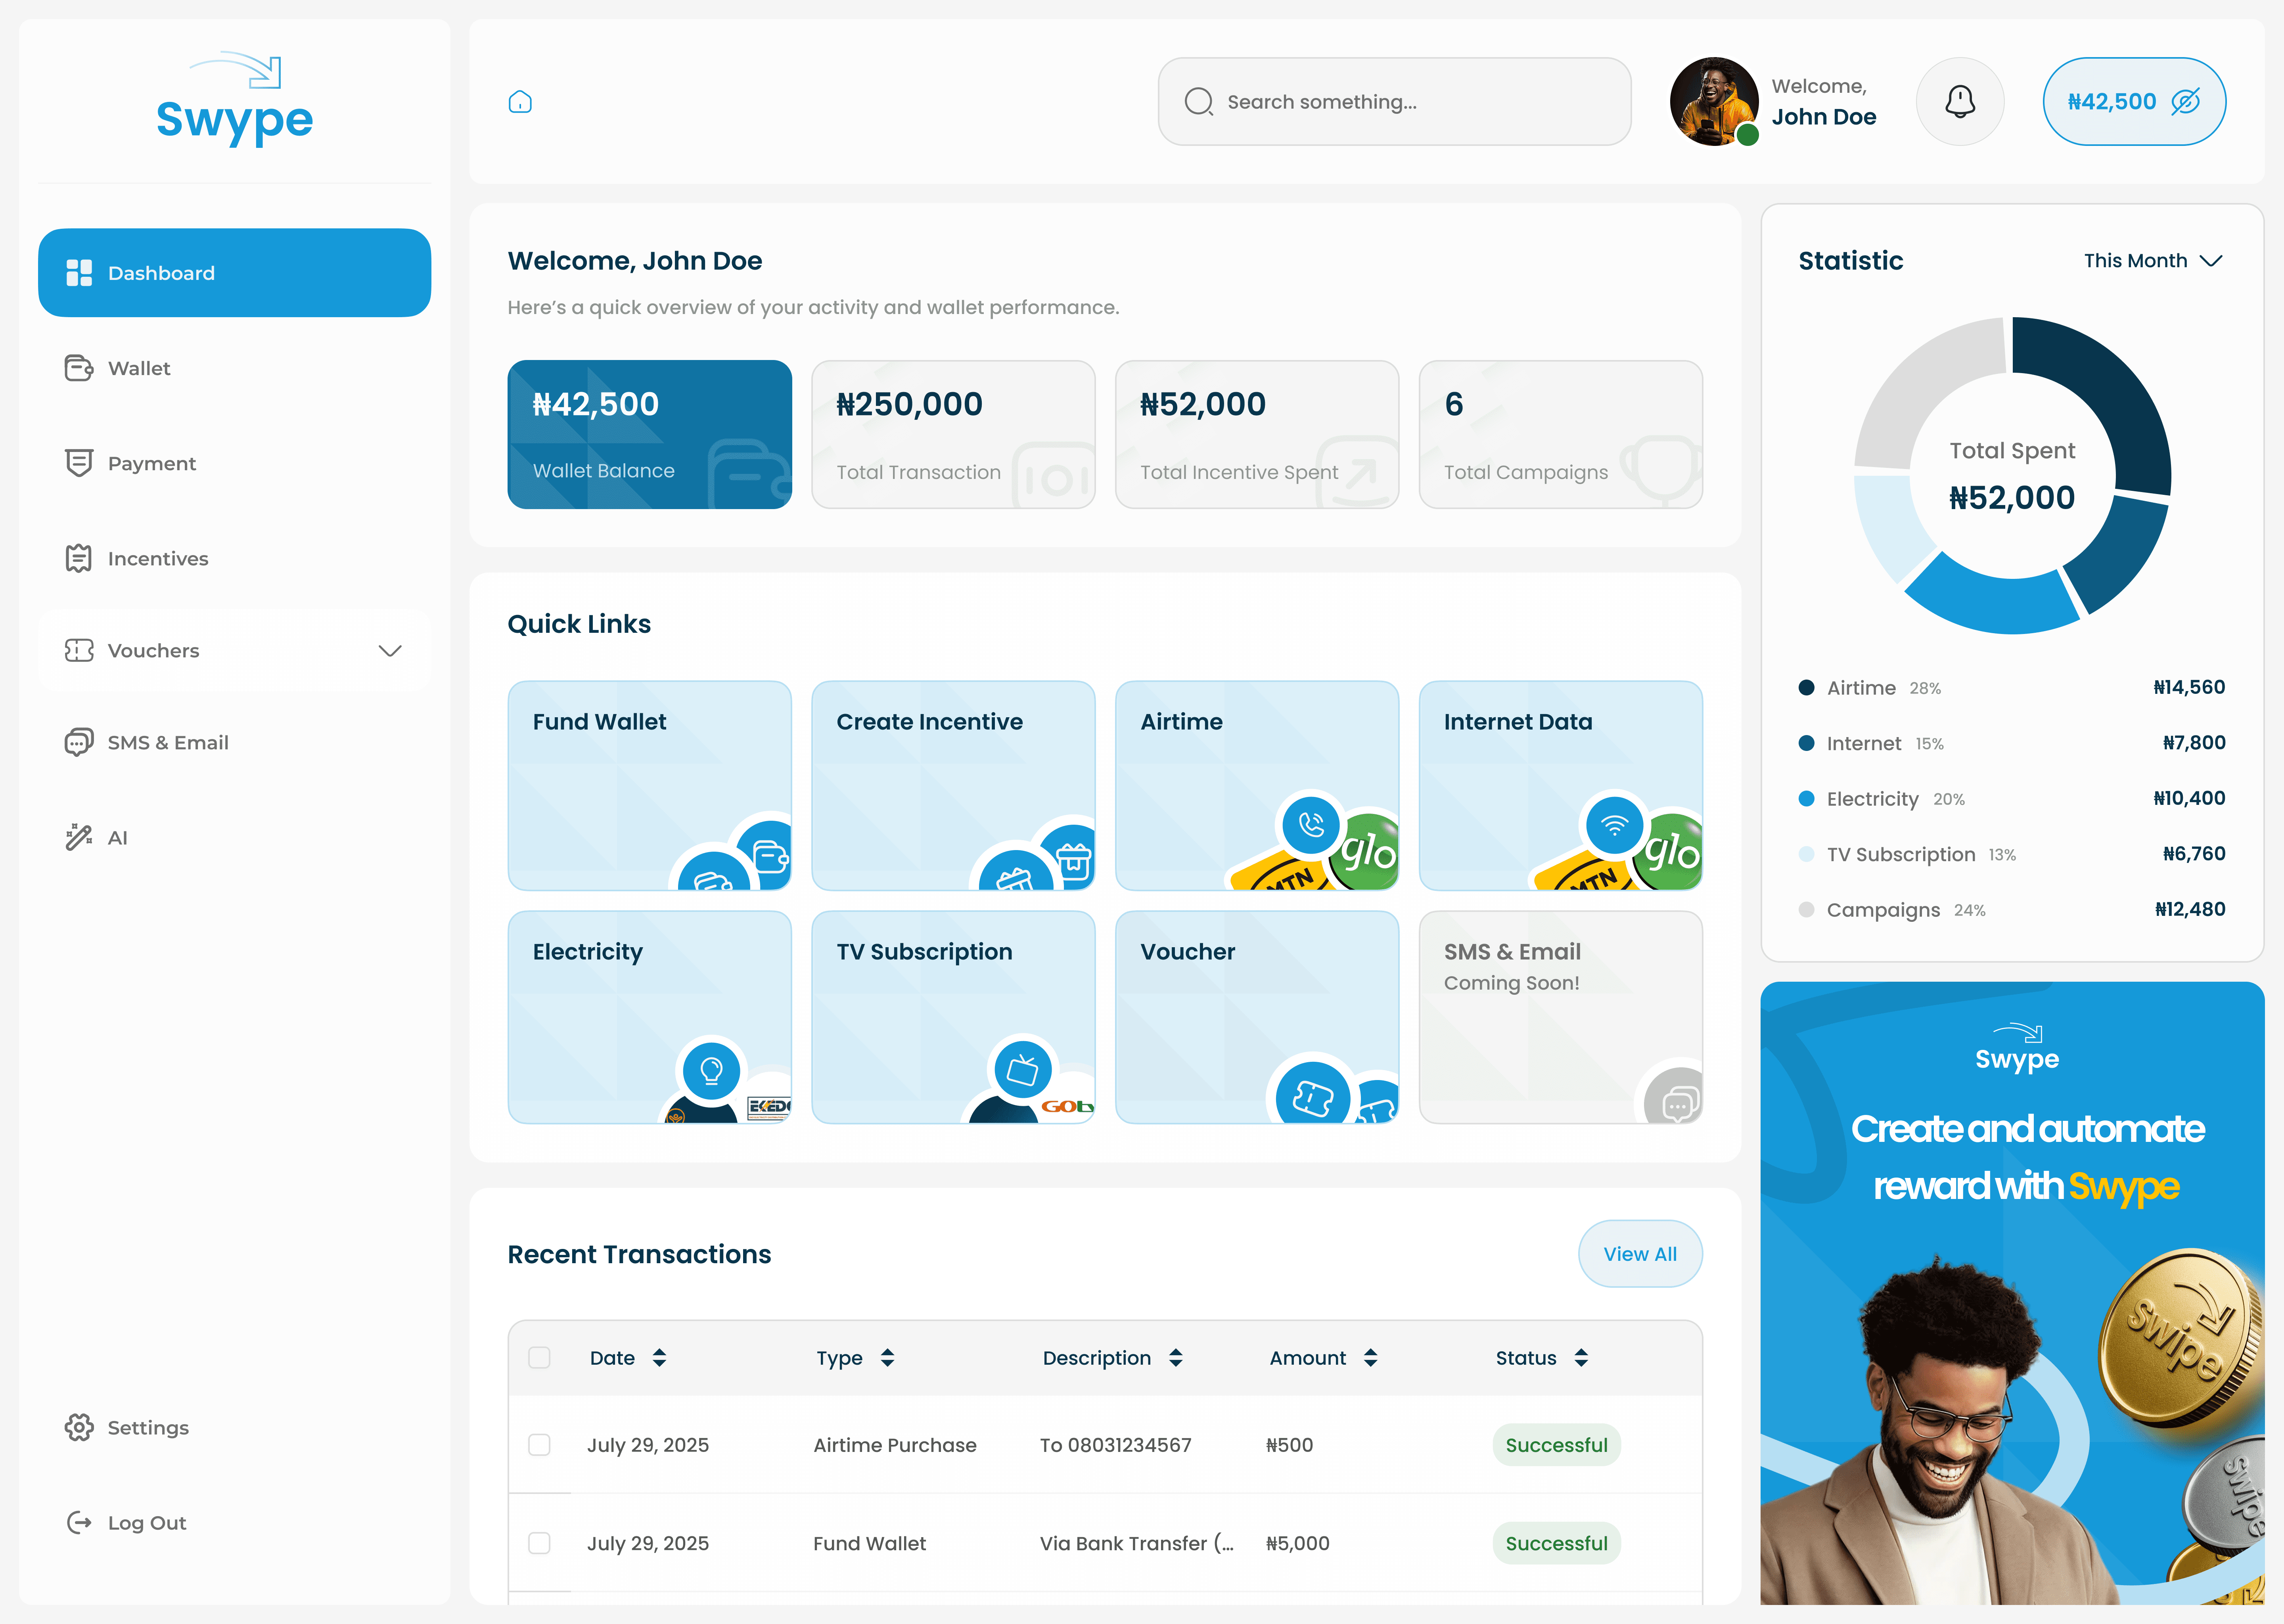The width and height of the screenshot is (2284, 1624).
Task: Click John Doe profile avatar
Action: [1714, 102]
